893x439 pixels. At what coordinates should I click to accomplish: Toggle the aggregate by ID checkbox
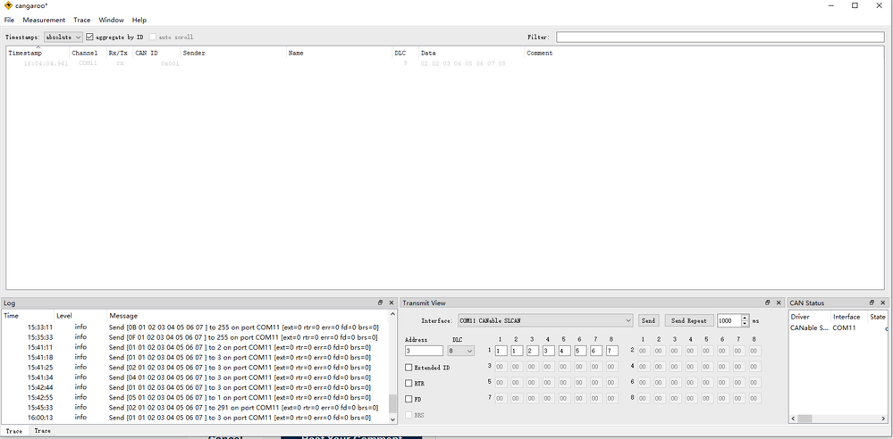point(89,37)
